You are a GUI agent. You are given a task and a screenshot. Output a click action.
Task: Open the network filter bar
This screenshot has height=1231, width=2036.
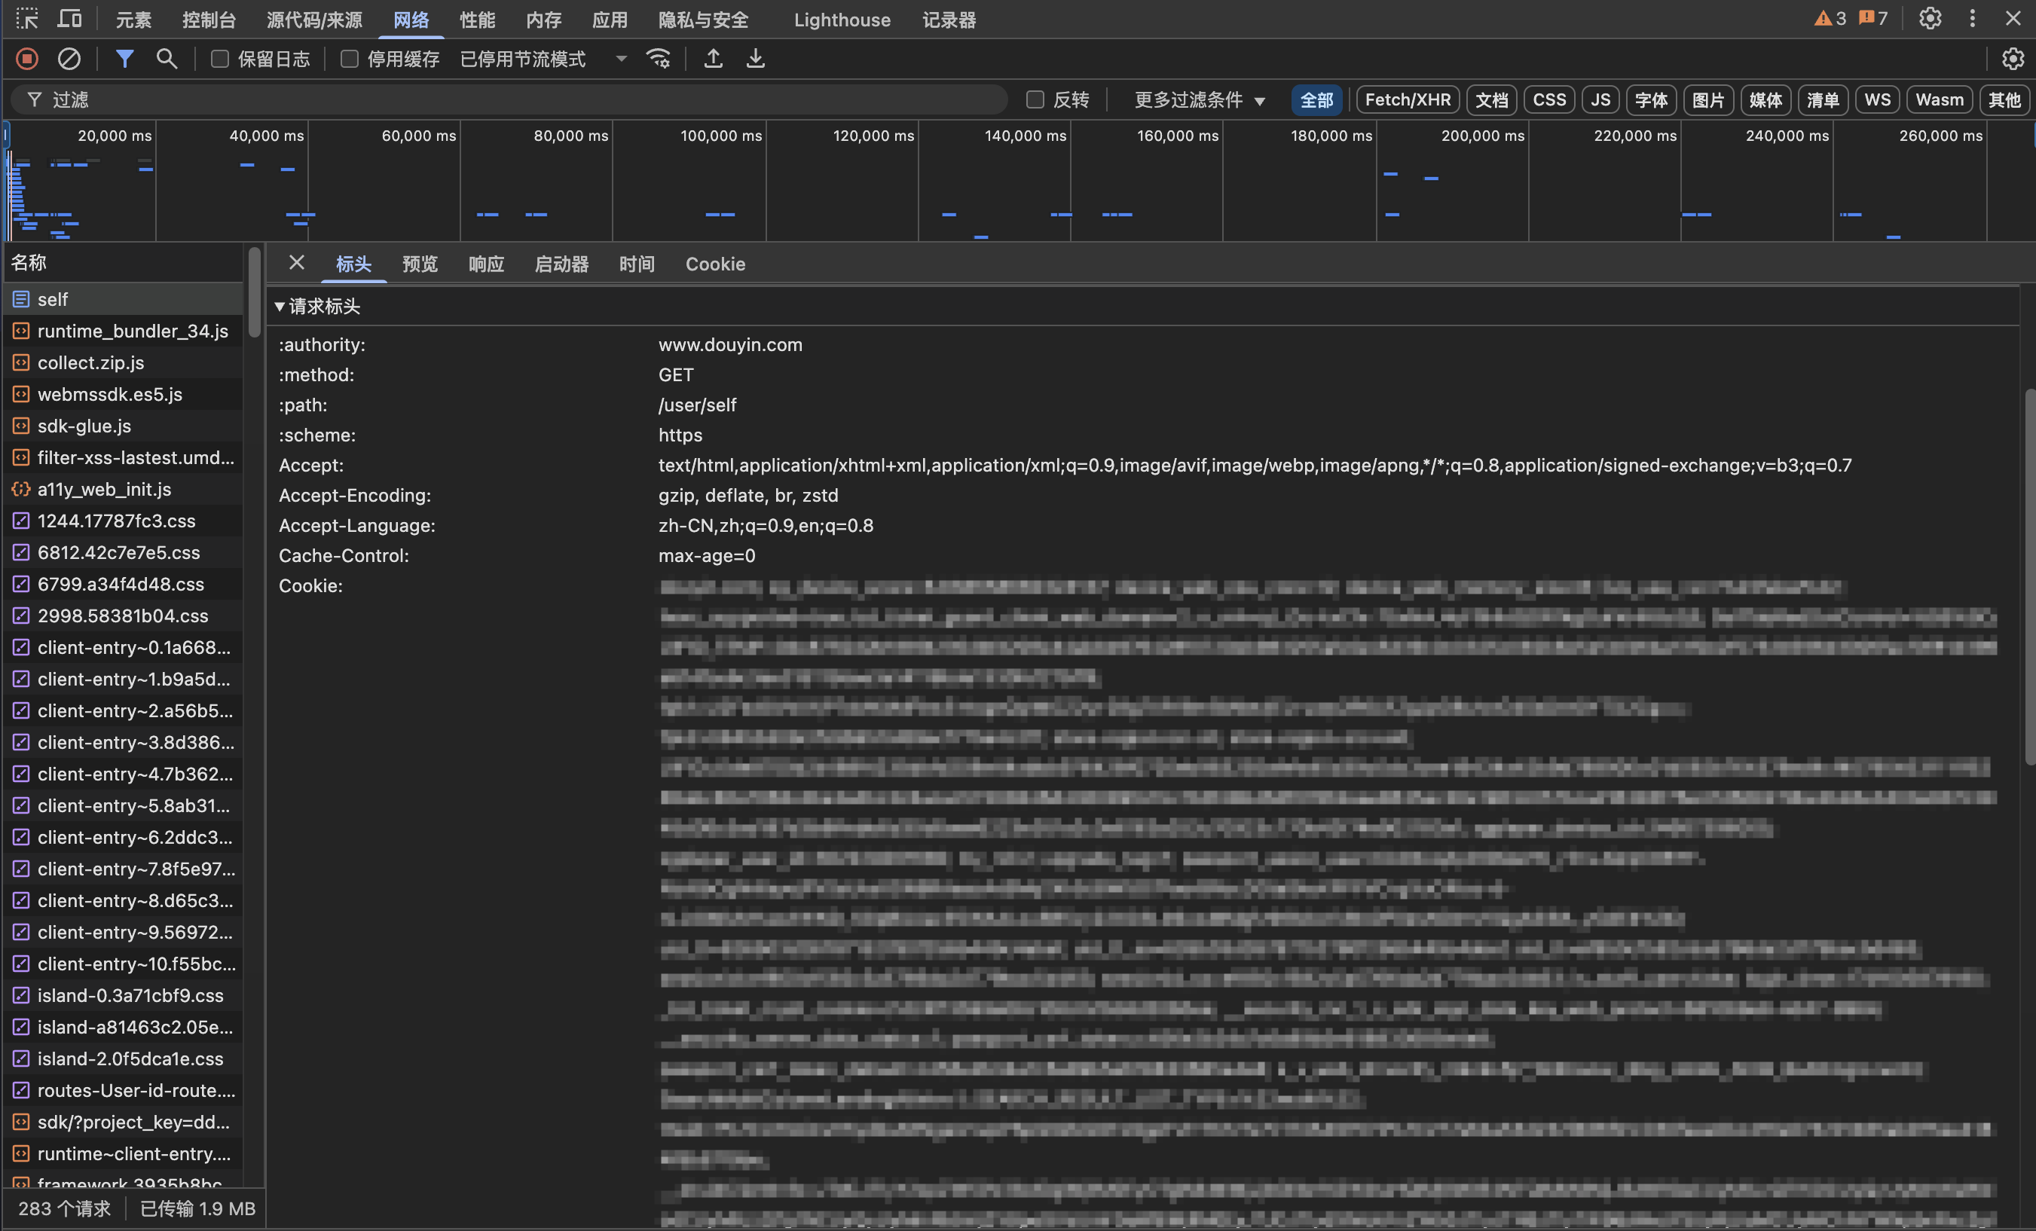[125, 59]
